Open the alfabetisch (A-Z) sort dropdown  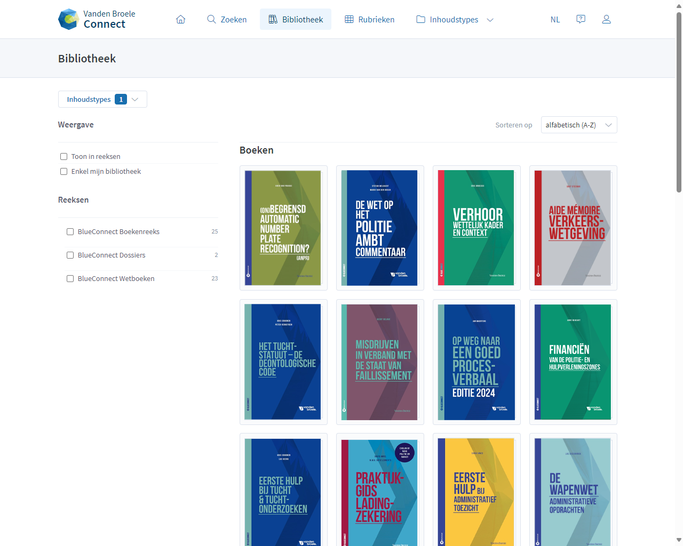tap(579, 125)
